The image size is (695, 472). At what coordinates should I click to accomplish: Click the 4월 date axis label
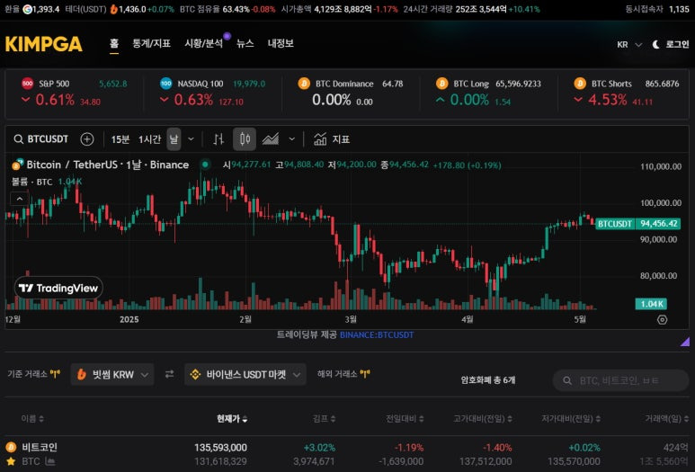point(467,319)
